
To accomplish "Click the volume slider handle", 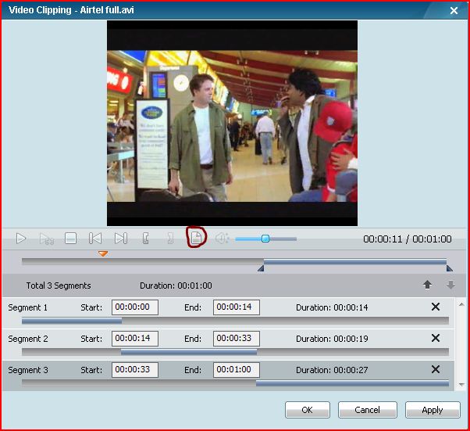I will (x=265, y=239).
